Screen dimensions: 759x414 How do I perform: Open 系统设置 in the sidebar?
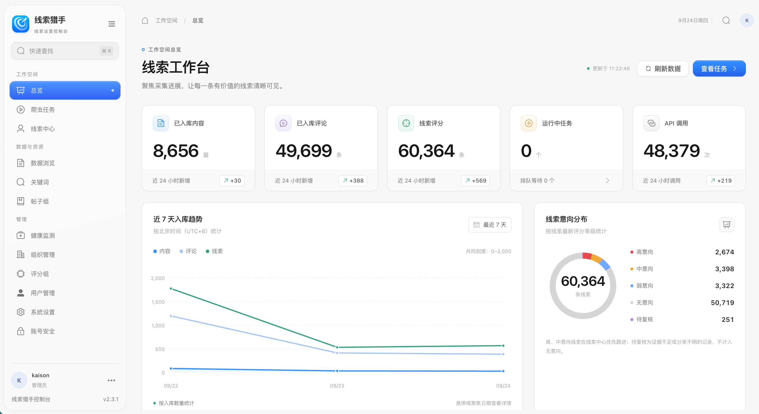click(x=65, y=312)
